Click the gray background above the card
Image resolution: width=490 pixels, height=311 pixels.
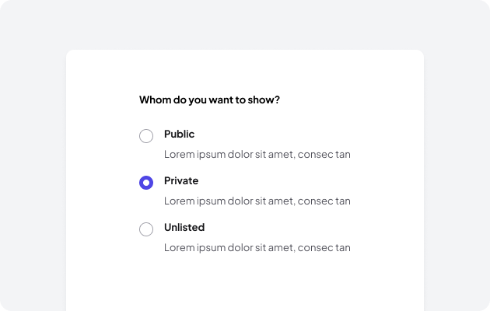click(245, 25)
